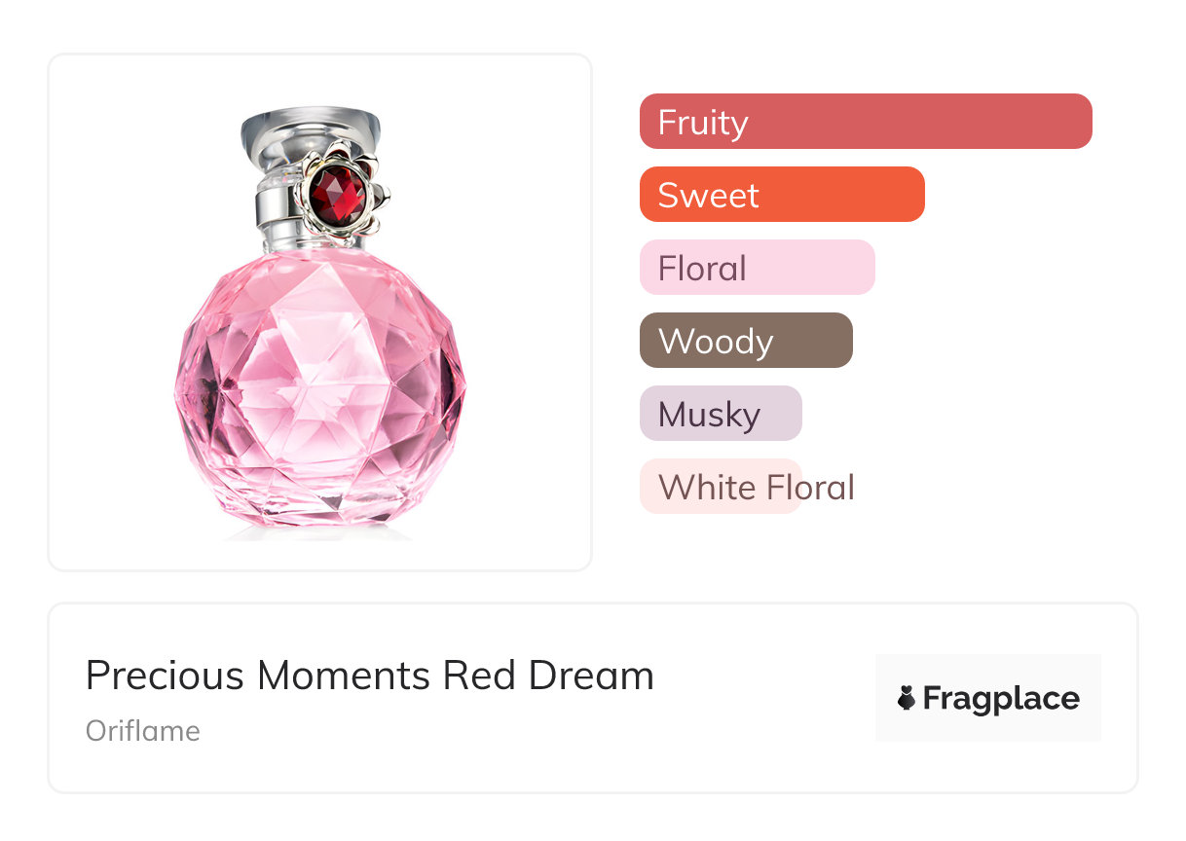Click the lavender Musky accord bar

[x=720, y=414]
